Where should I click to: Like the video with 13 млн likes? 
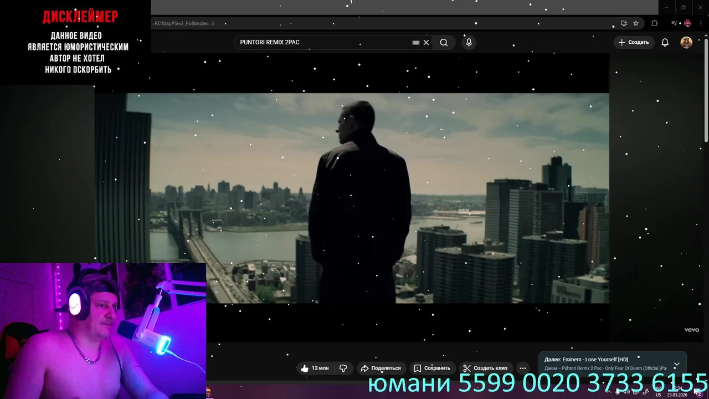pos(315,368)
